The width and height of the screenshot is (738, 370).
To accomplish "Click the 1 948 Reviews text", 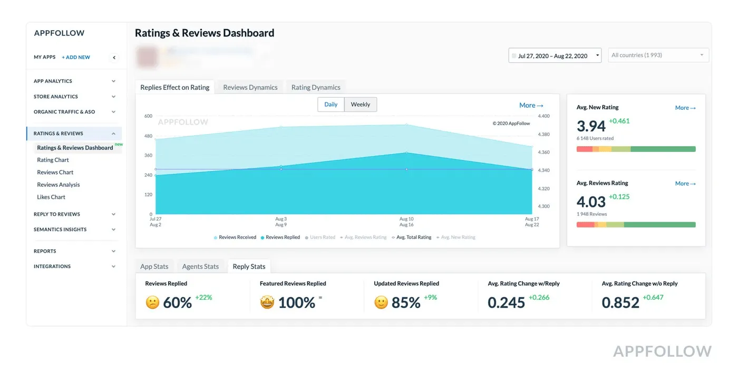I will tap(592, 214).
